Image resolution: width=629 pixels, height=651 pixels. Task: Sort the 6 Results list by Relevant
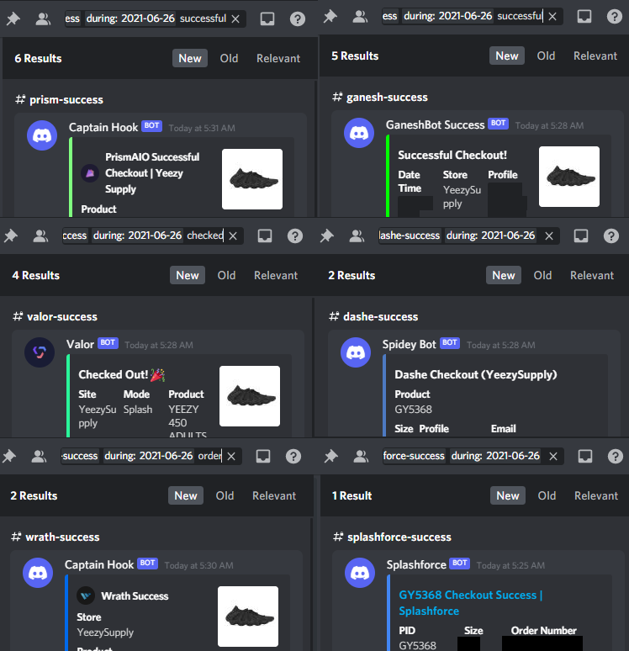pos(278,58)
